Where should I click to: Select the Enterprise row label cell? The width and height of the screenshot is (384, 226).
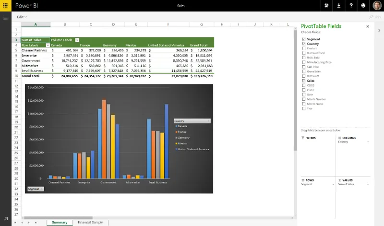[x=36, y=56]
